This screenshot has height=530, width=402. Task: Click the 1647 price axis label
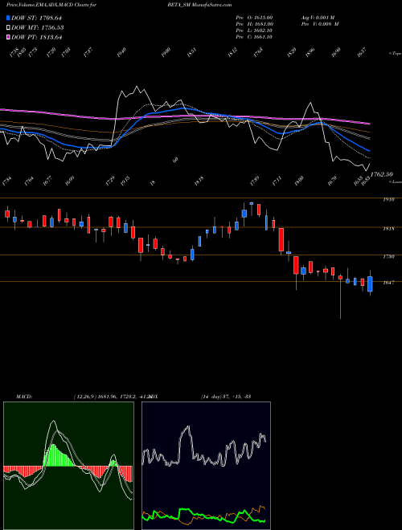(388, 283)
